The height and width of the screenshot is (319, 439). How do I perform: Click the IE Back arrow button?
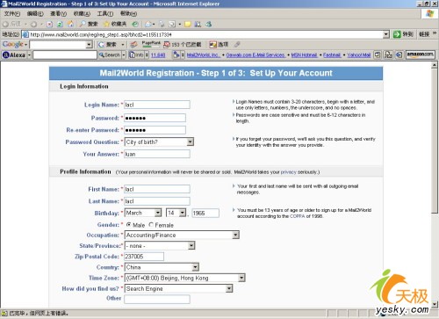pyautogui.click(x=5, y=24)
